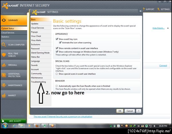Viewport: 172px width, 134px height.
Task: Uncheck Show remote content in user interface
Action: pos(57,48)
